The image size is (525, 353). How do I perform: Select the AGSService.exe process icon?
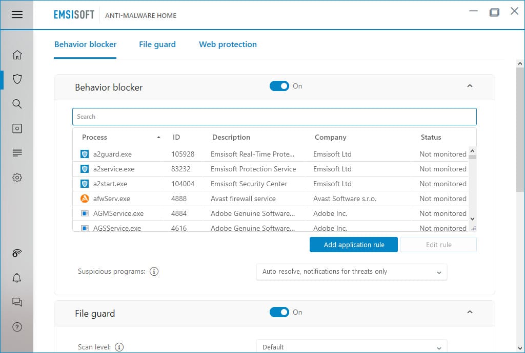coord(85,228)
